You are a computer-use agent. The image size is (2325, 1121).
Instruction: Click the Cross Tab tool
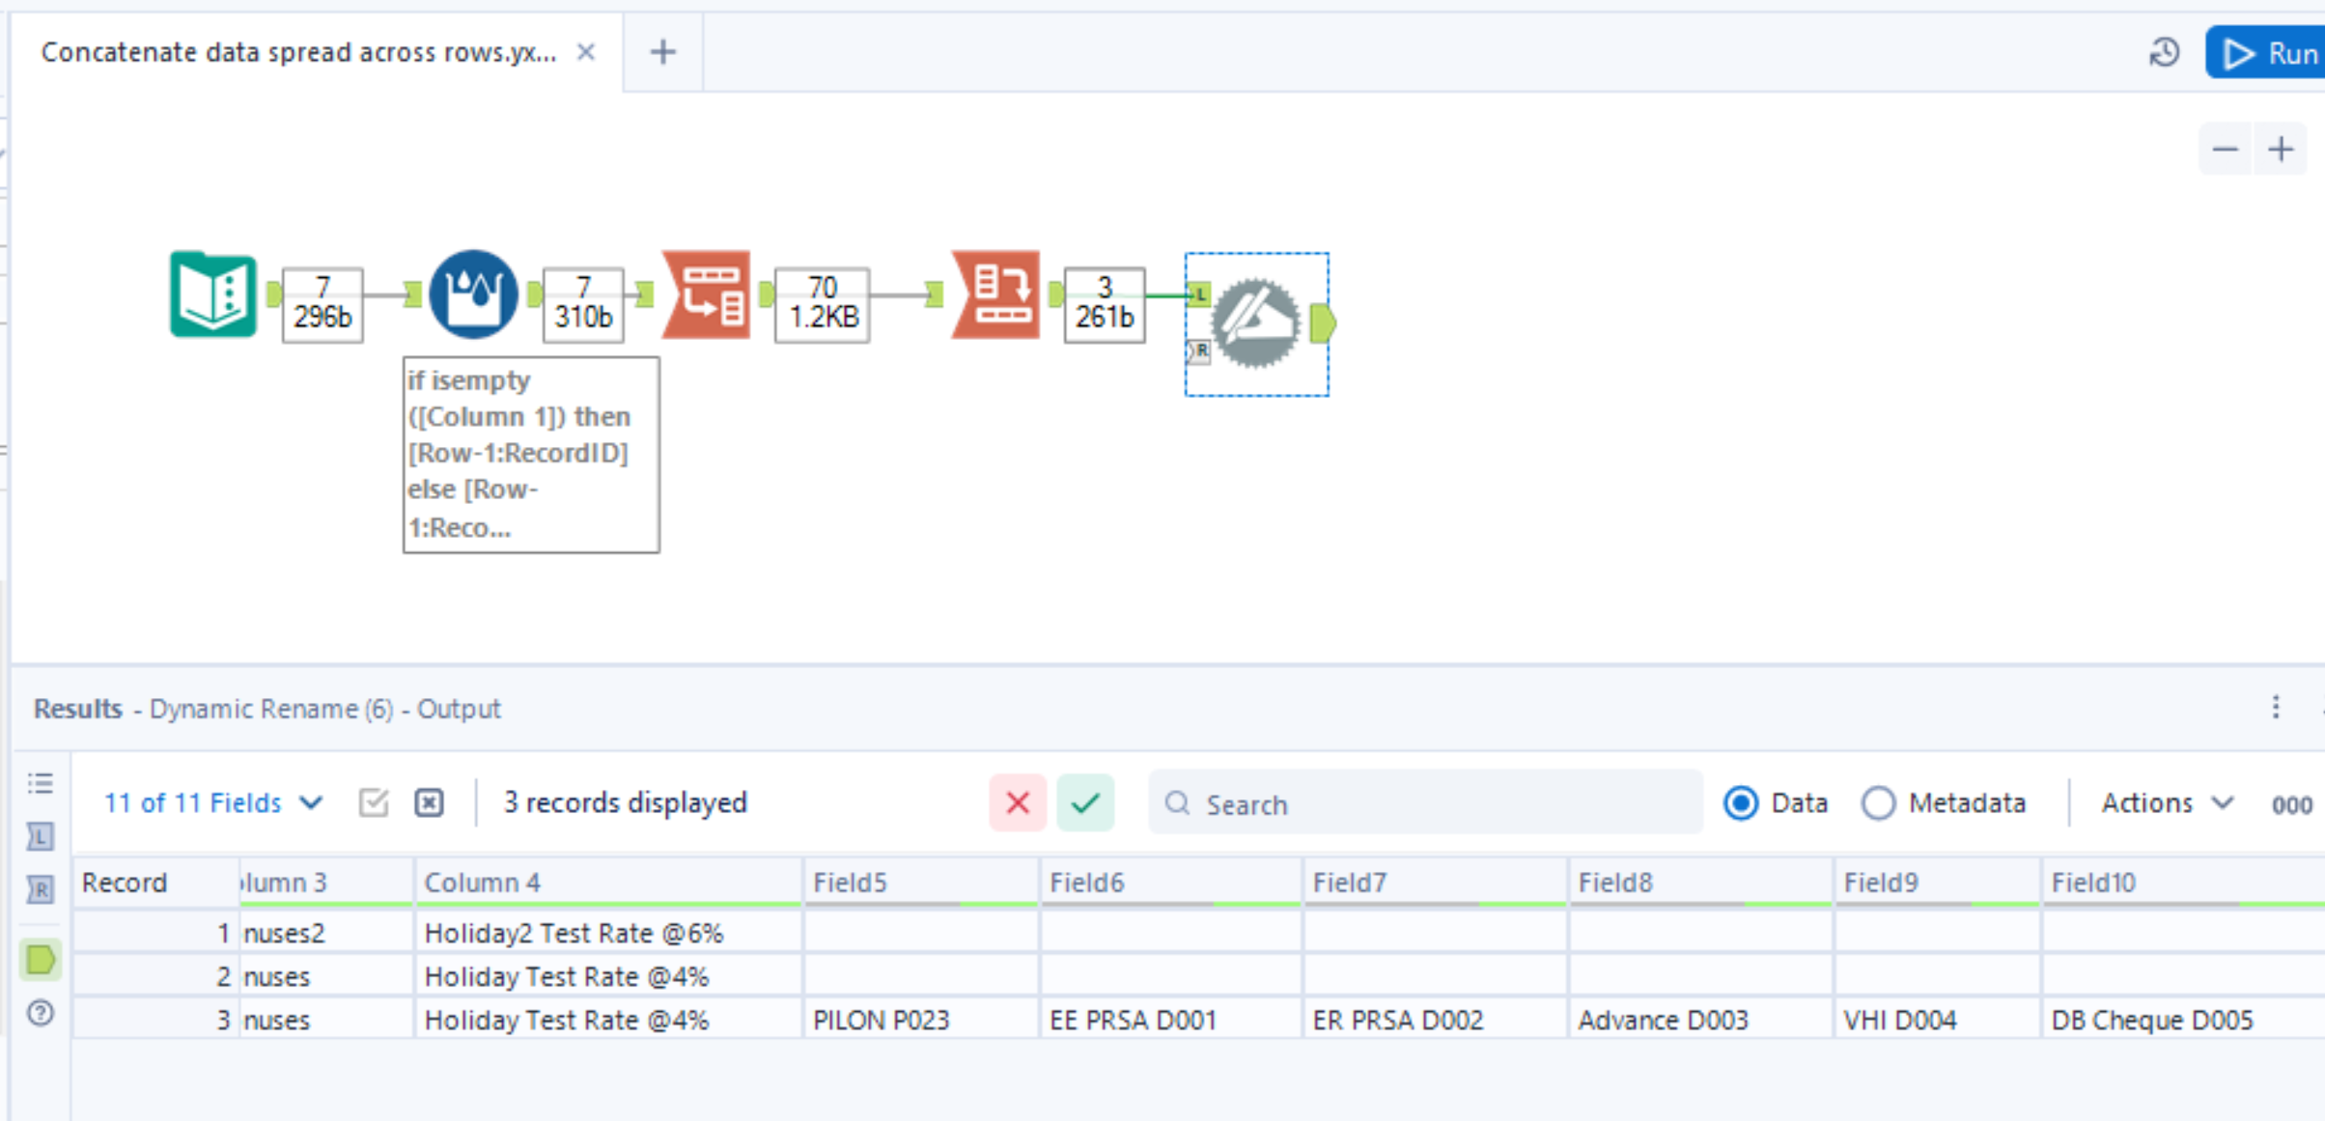[996, 294]
